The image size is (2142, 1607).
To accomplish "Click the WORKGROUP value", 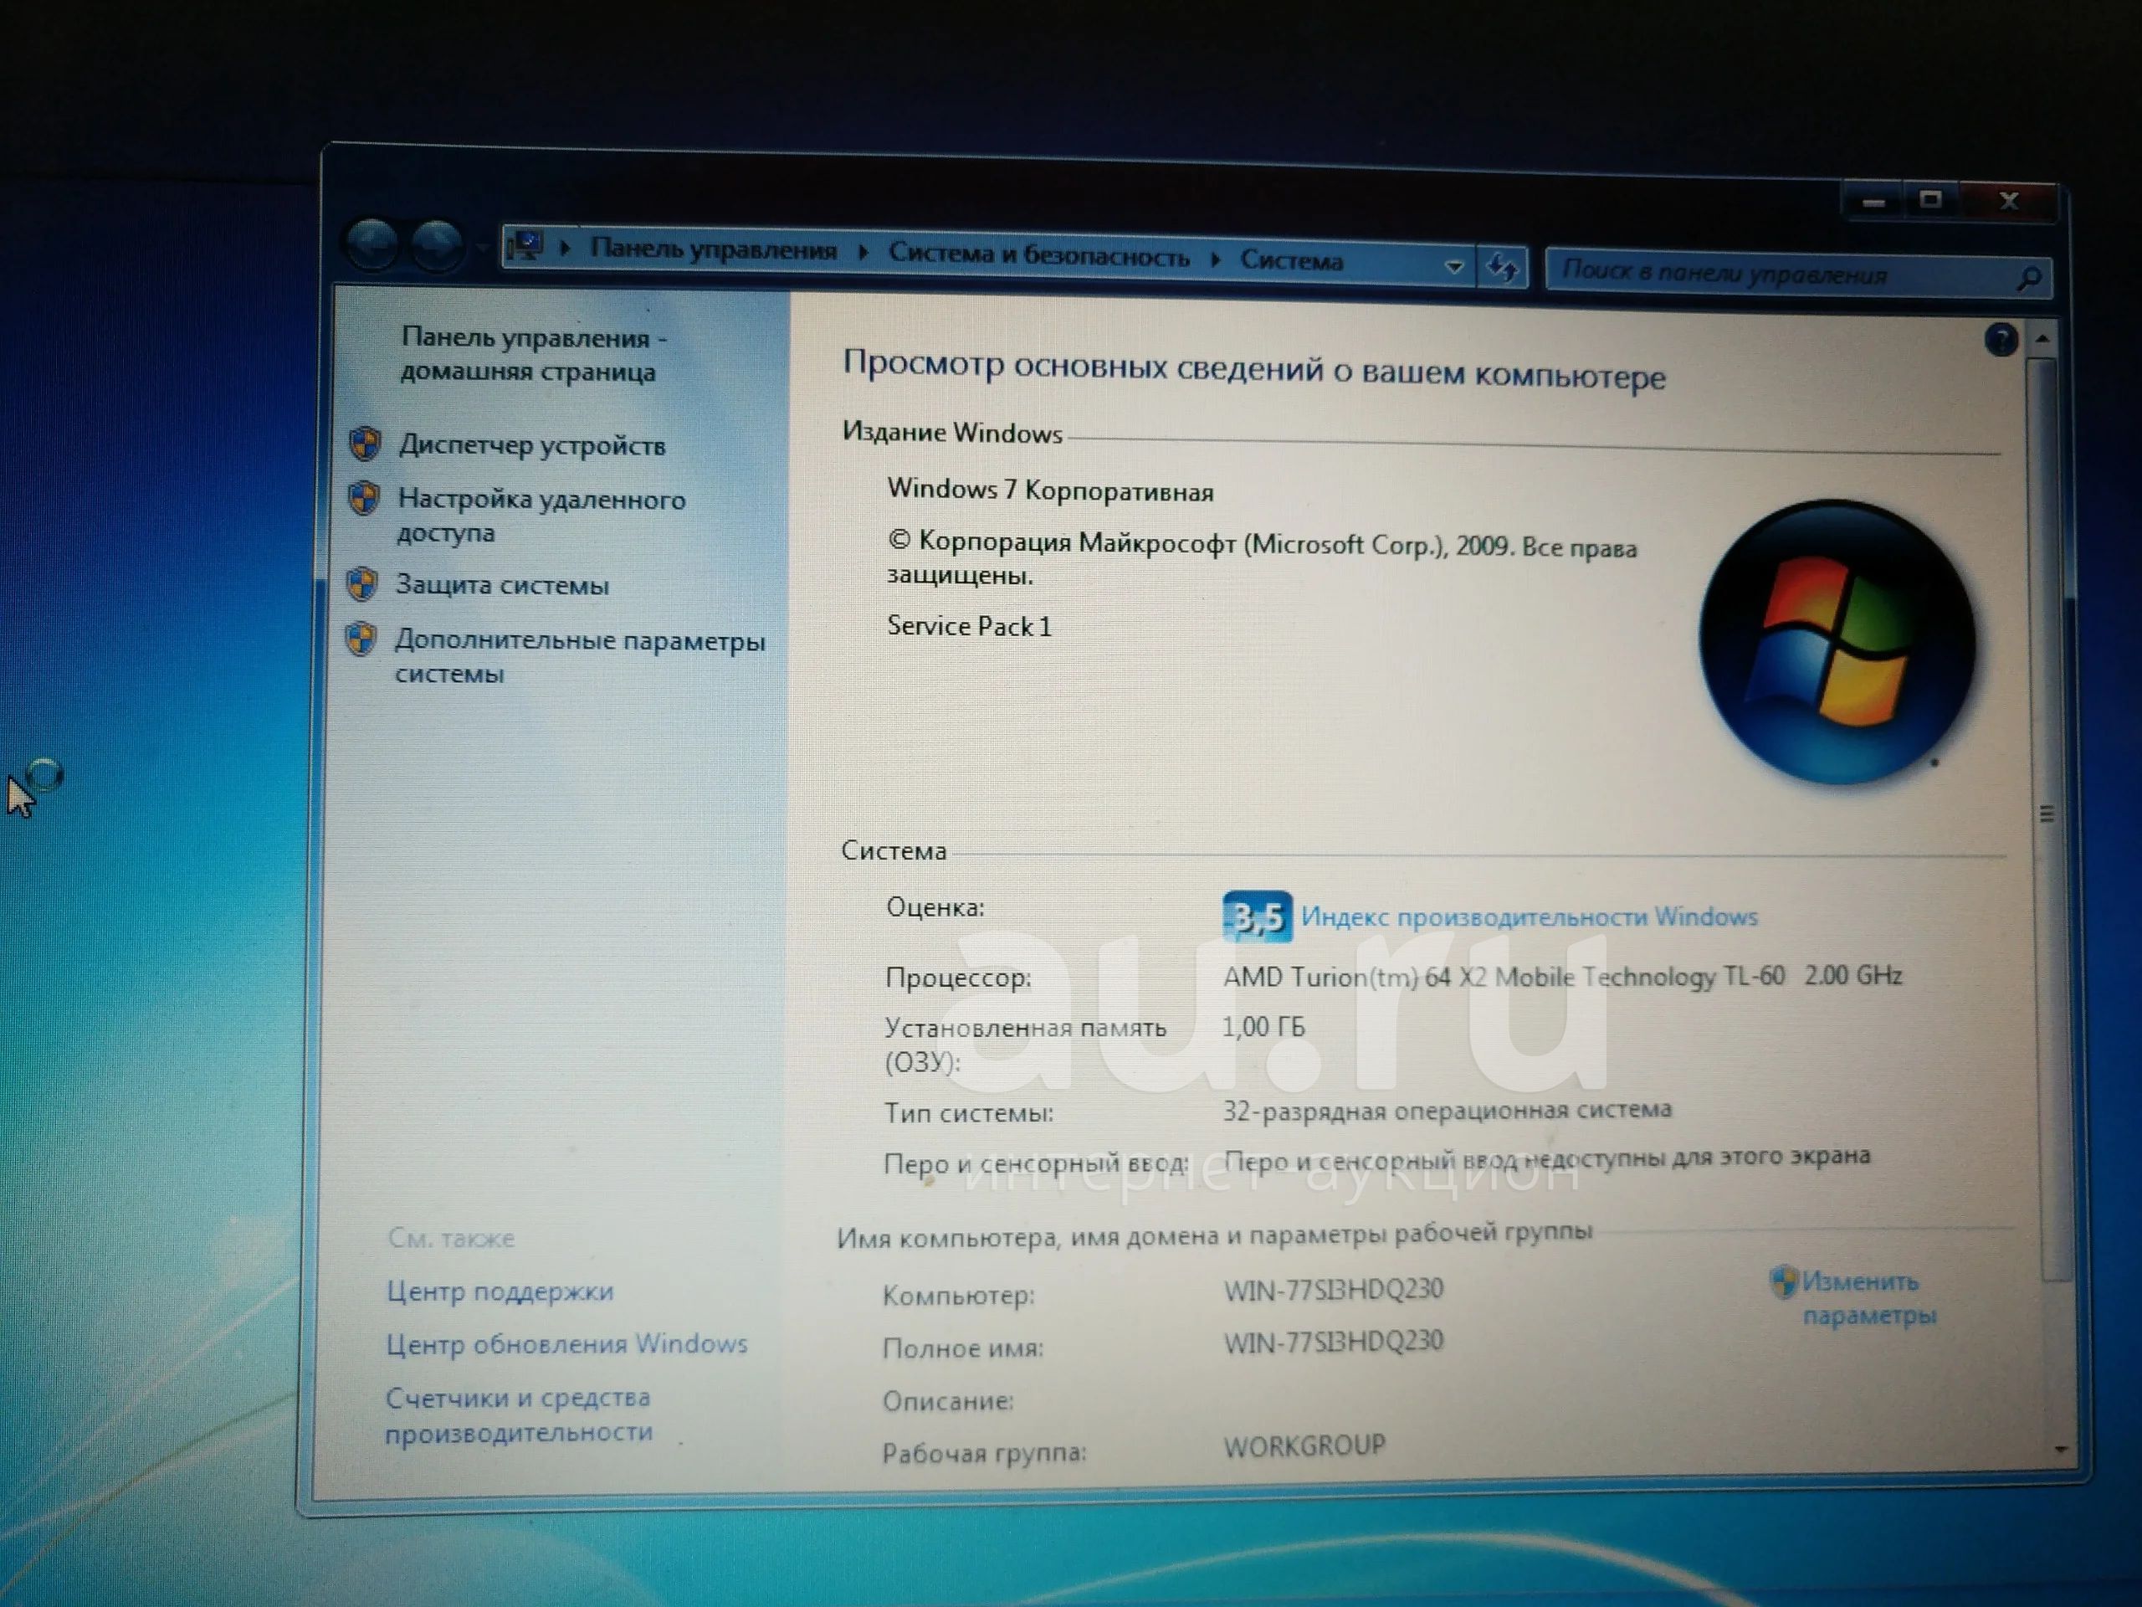I will pyautogui.click(x=1304, y=1445).
